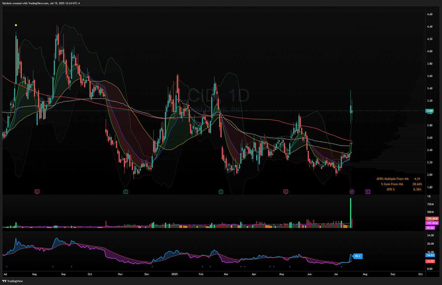Select the 87.02 pink volume pane label
This screenshot has height=285, width=442.
point(430,228)
